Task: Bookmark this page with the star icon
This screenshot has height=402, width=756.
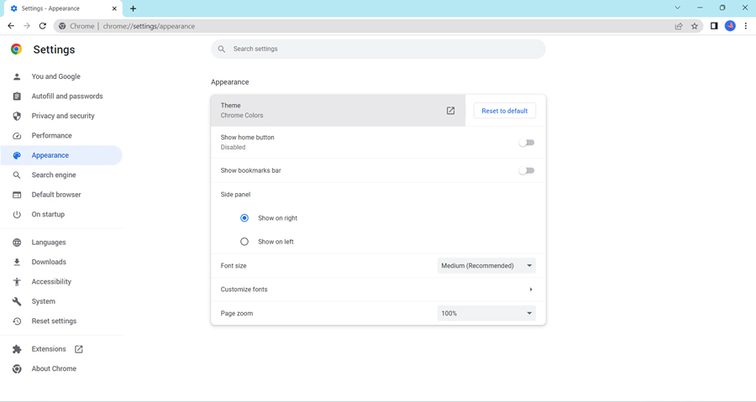Action: pyautogui.click(x=695, y=26)
